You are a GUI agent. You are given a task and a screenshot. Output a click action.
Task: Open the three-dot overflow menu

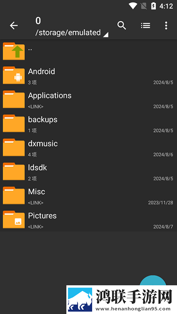coord(166,26)
